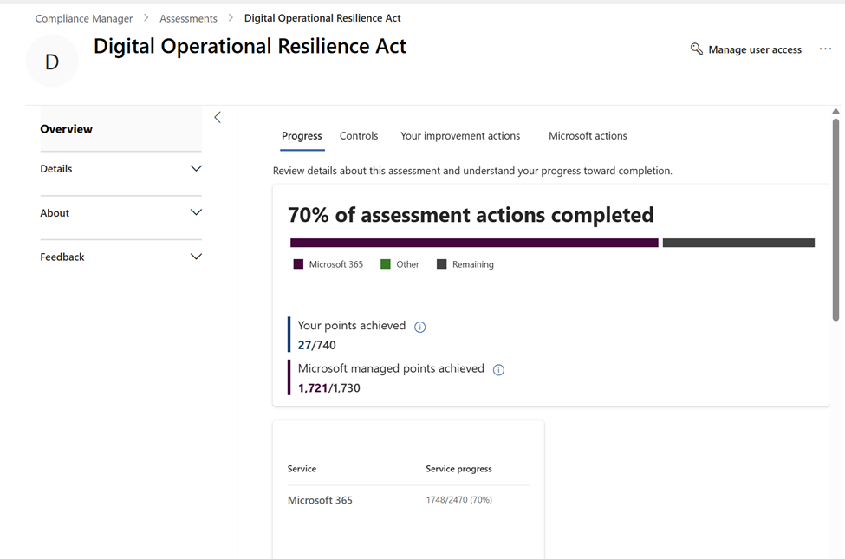Collapse the left sidebar with chevron arrow

tap(218, 117)
